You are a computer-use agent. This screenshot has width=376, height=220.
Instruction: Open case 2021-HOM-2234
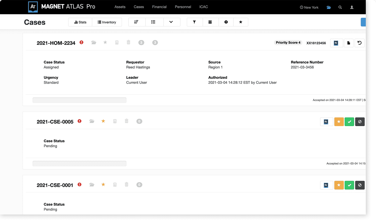point(56,43)
